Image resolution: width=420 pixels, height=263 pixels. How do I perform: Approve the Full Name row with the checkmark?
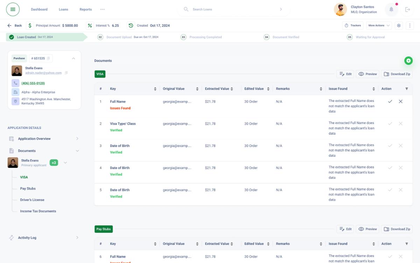pyautogui.click(x=390, y=101)
